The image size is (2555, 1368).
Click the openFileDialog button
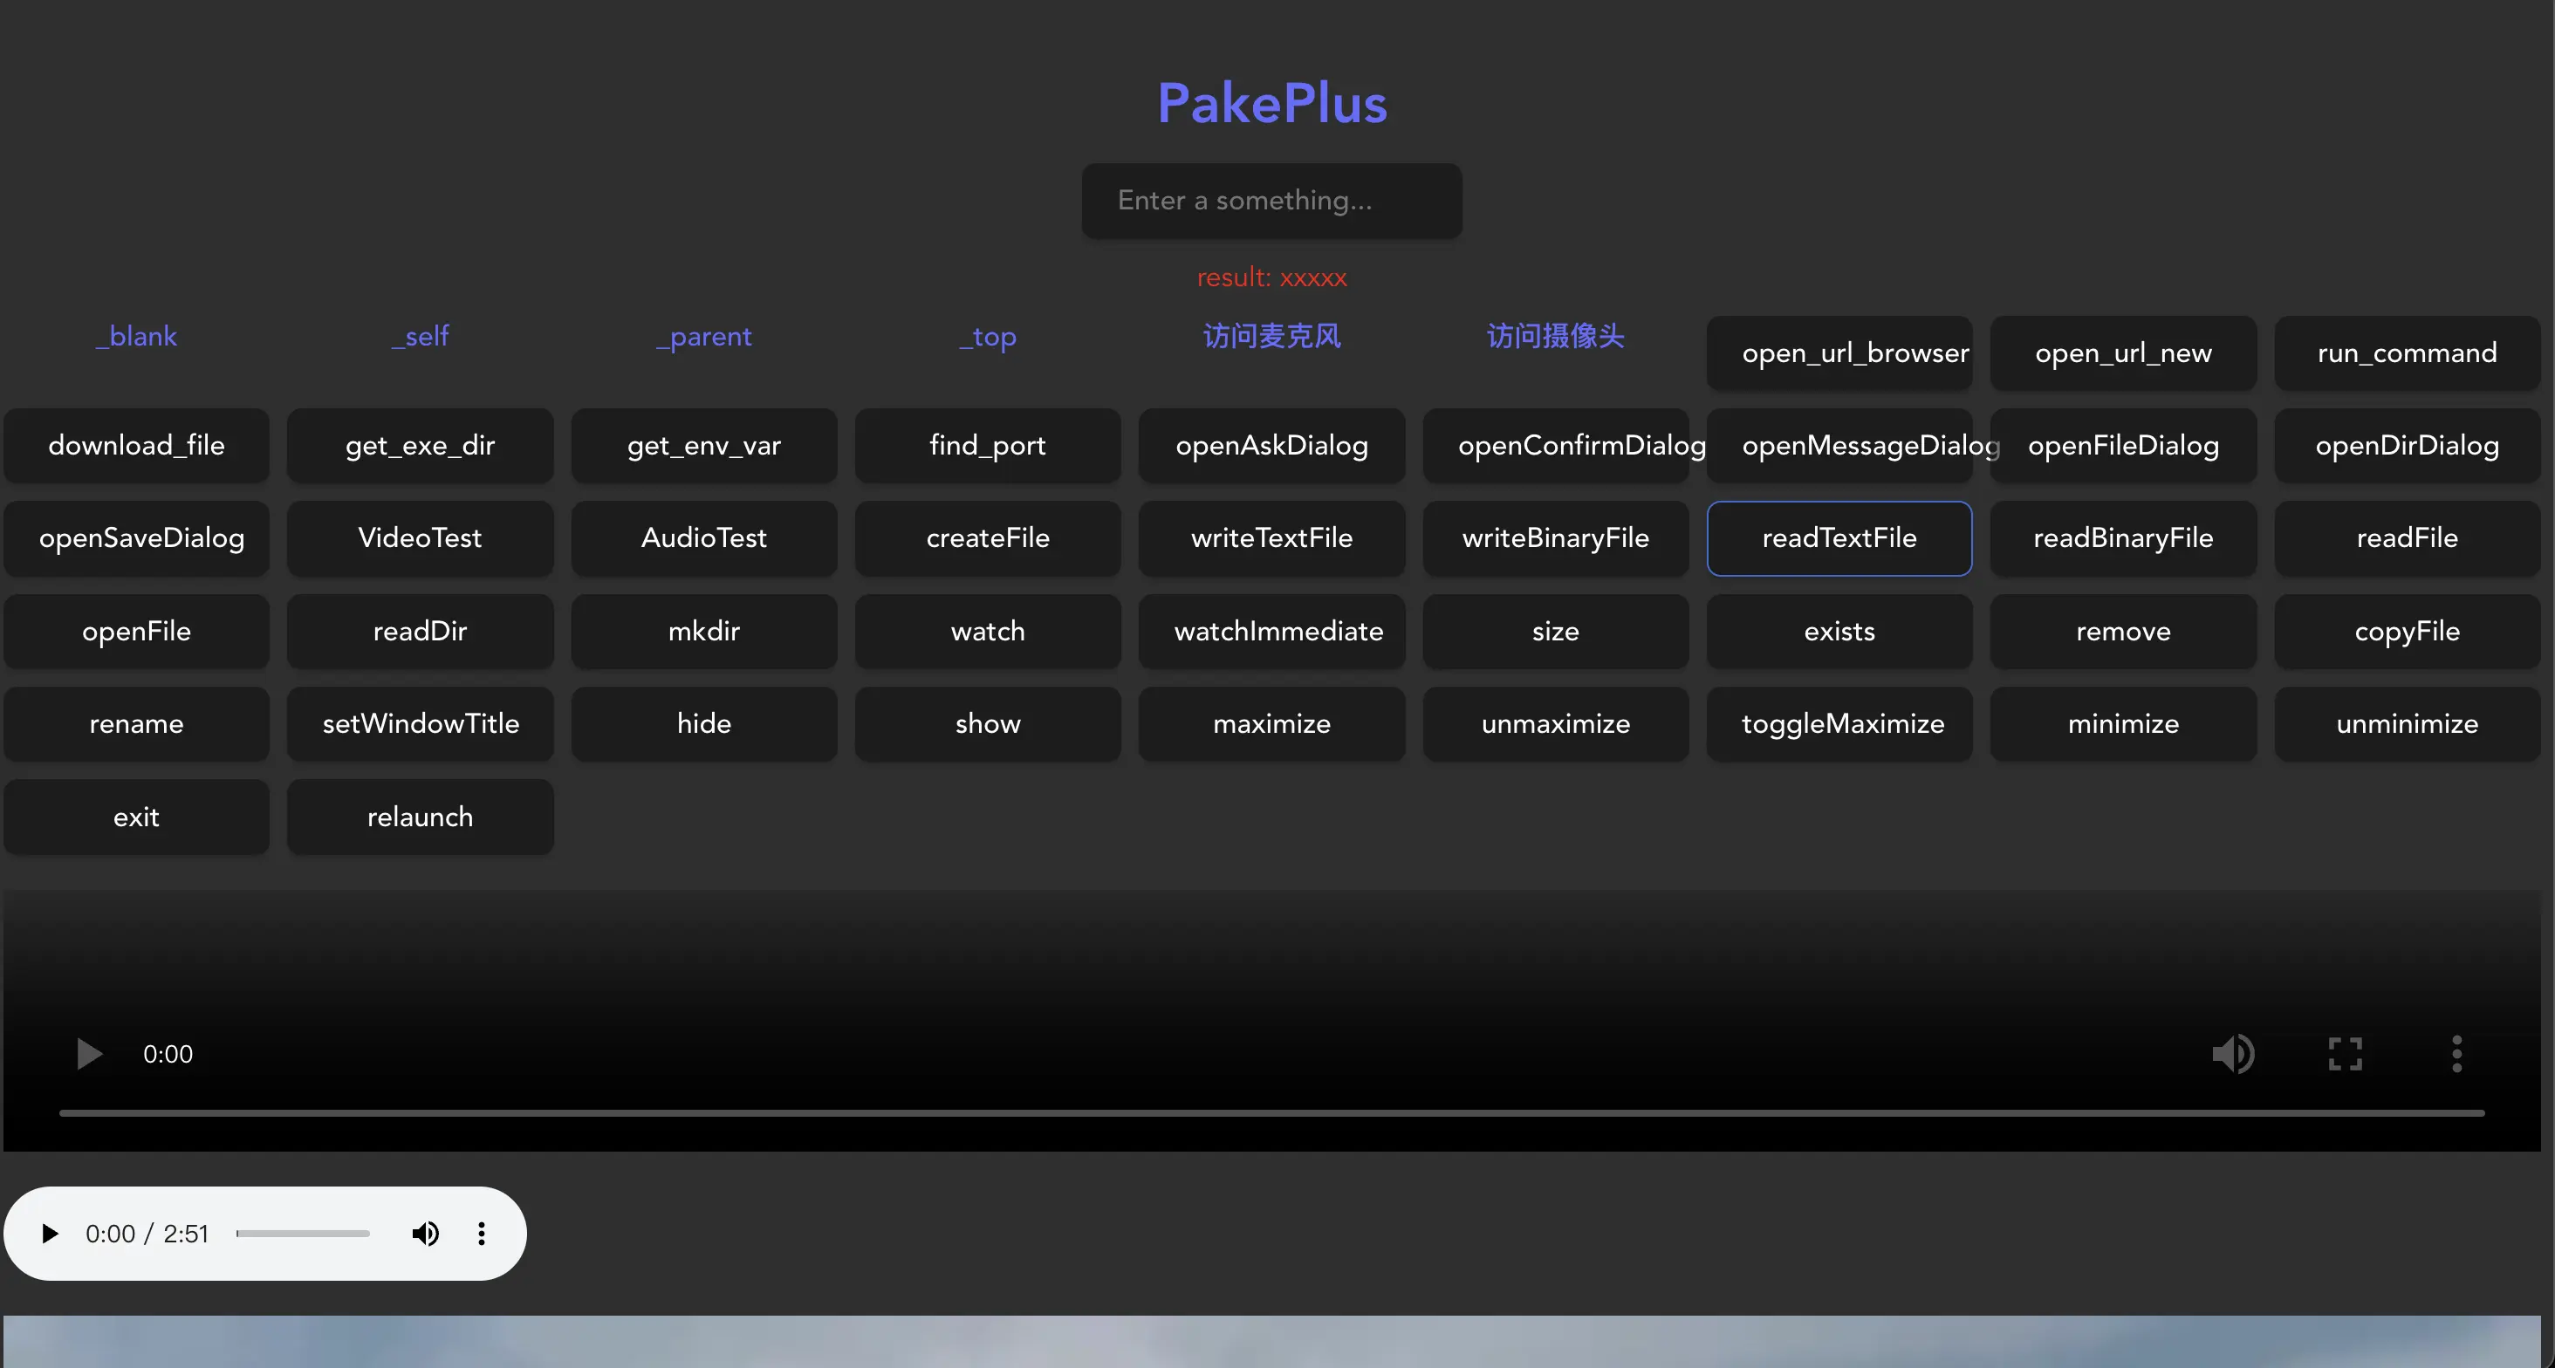[x=2122, y=446]
